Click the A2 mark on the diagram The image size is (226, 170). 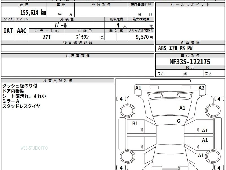(201, 88)
